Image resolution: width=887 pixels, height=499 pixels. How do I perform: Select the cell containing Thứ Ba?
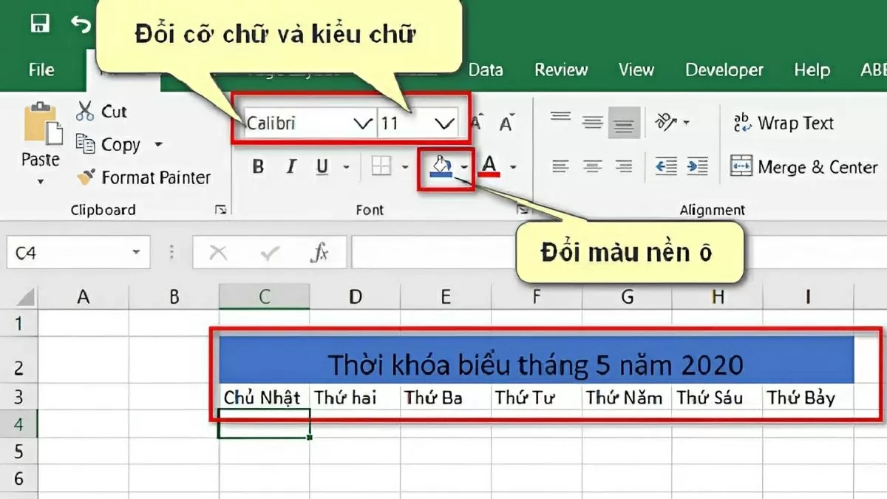tap(445, 398)
